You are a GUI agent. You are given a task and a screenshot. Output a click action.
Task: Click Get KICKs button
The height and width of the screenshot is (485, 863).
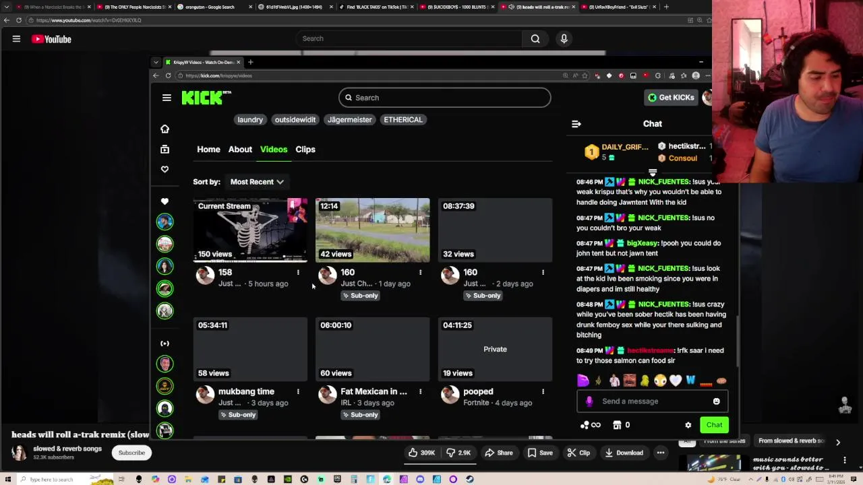click(671, 98)
